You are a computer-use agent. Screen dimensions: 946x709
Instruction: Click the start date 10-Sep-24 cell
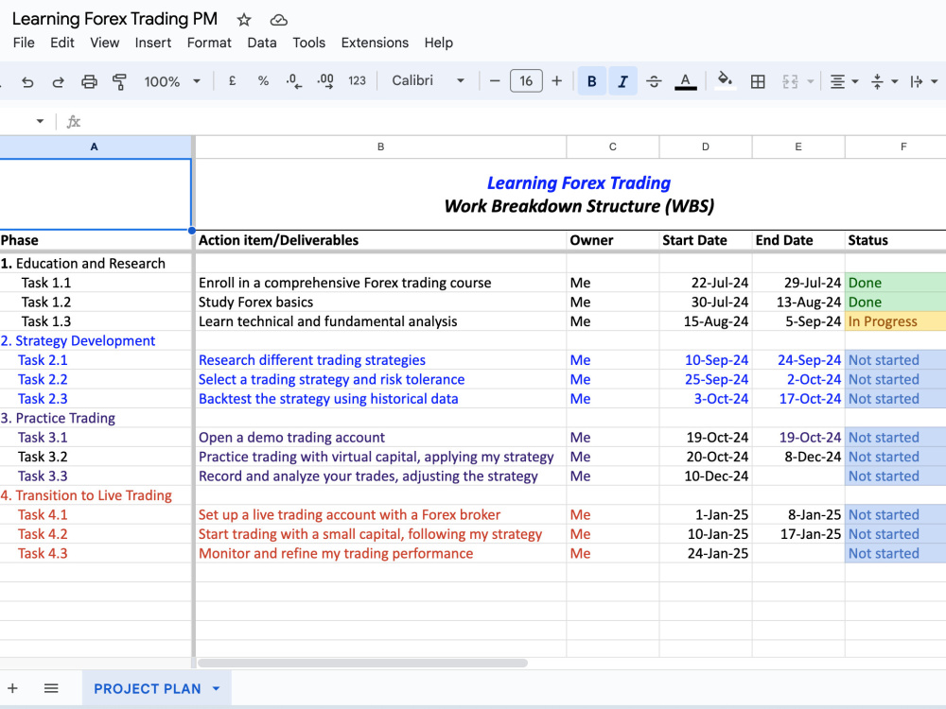(706, 360)
